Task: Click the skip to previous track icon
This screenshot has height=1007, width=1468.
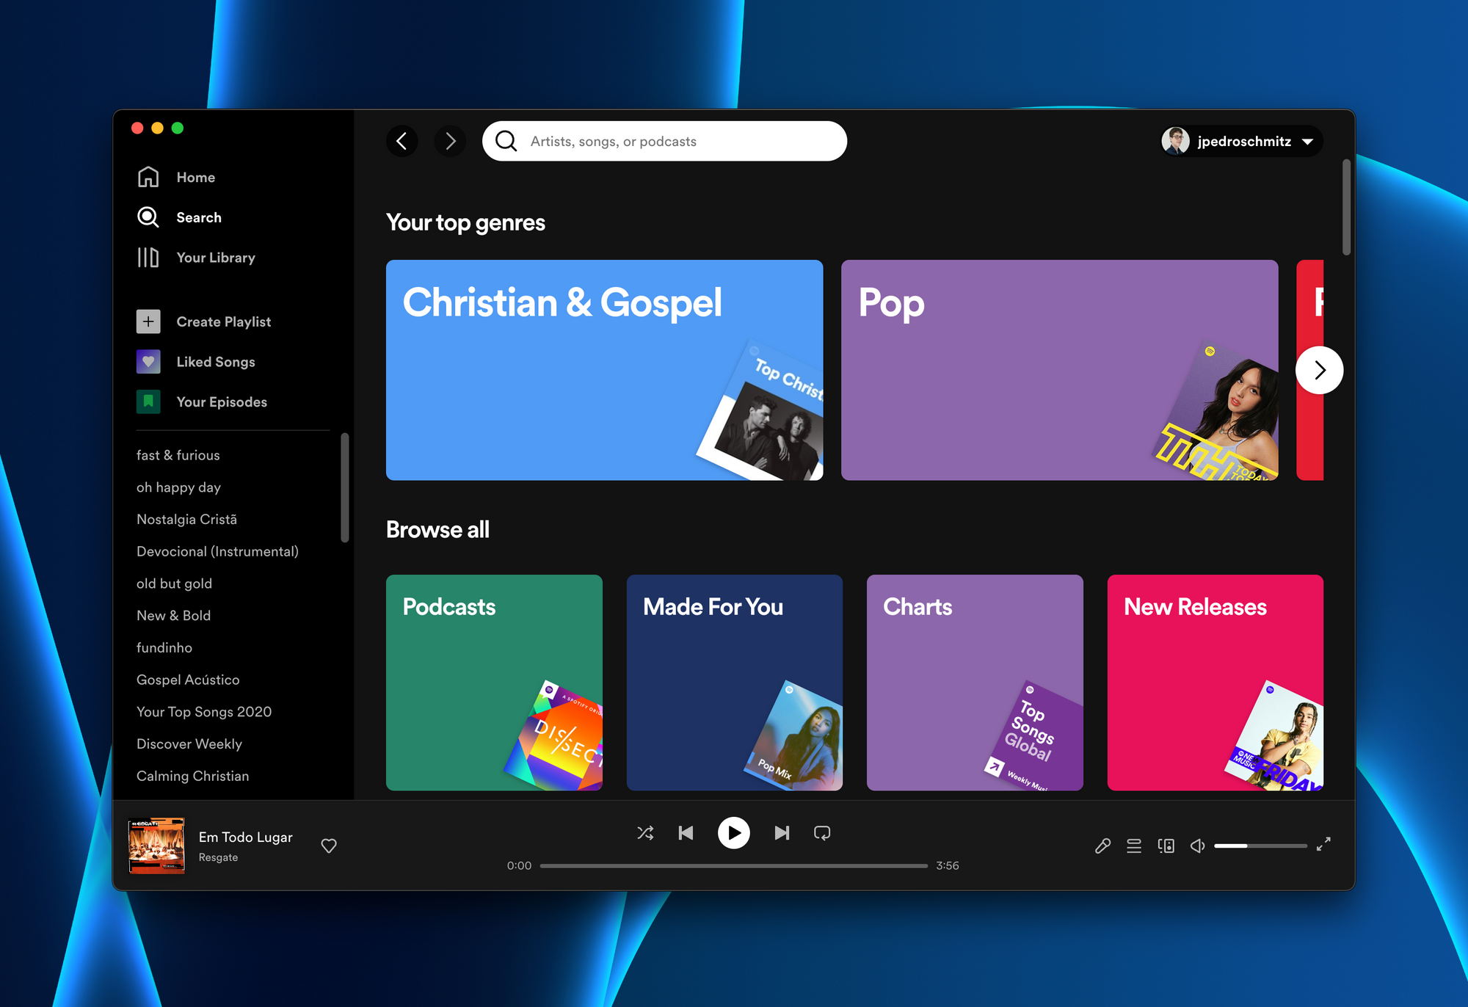Action: [x=686, y=833]
